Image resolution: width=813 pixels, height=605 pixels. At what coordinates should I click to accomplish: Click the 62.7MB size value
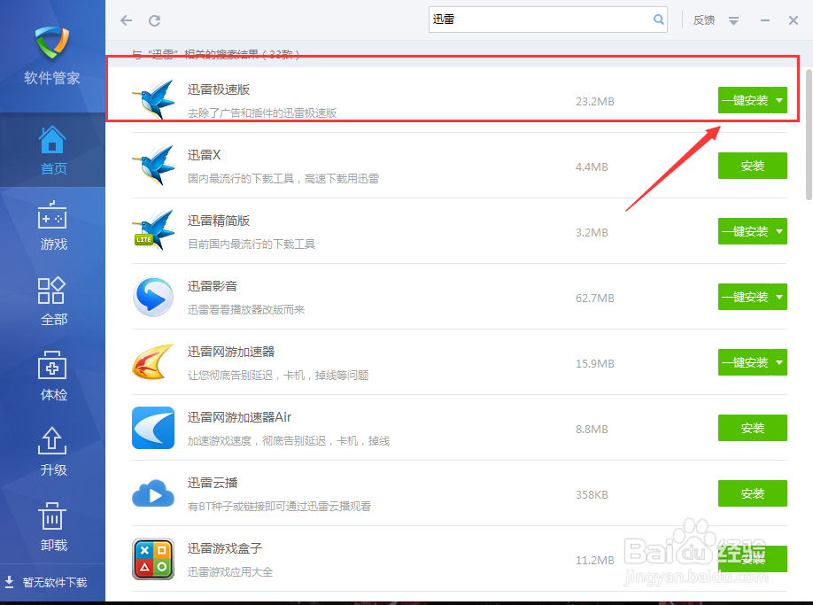[x=595, y=299]
